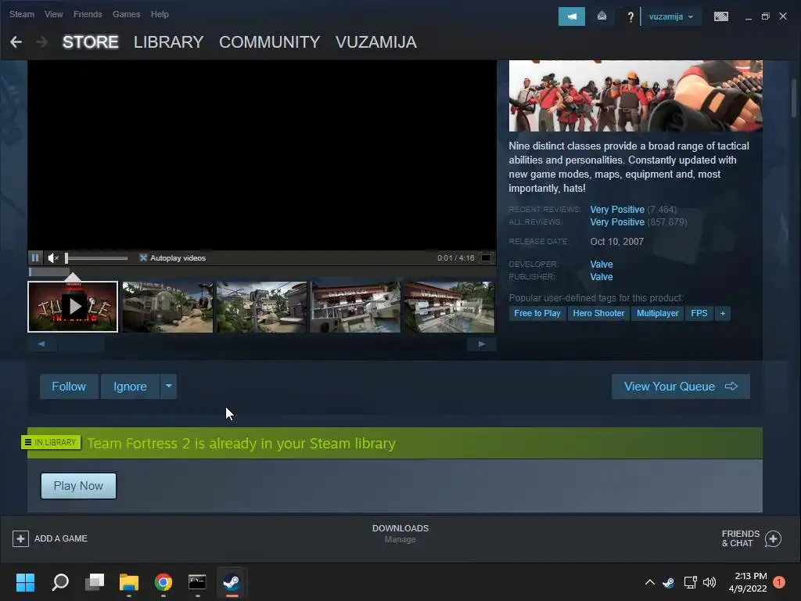801x601 pixels.
Task: Open the Friends menu
Action: [x=88, y=14]
